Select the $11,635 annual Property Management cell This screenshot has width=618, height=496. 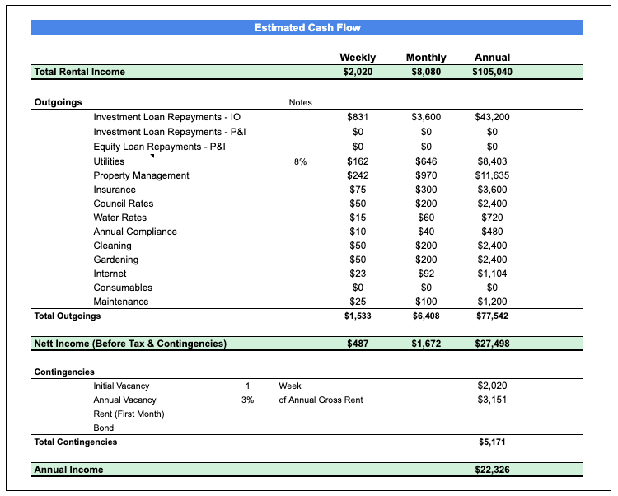(x=492, y=175)
